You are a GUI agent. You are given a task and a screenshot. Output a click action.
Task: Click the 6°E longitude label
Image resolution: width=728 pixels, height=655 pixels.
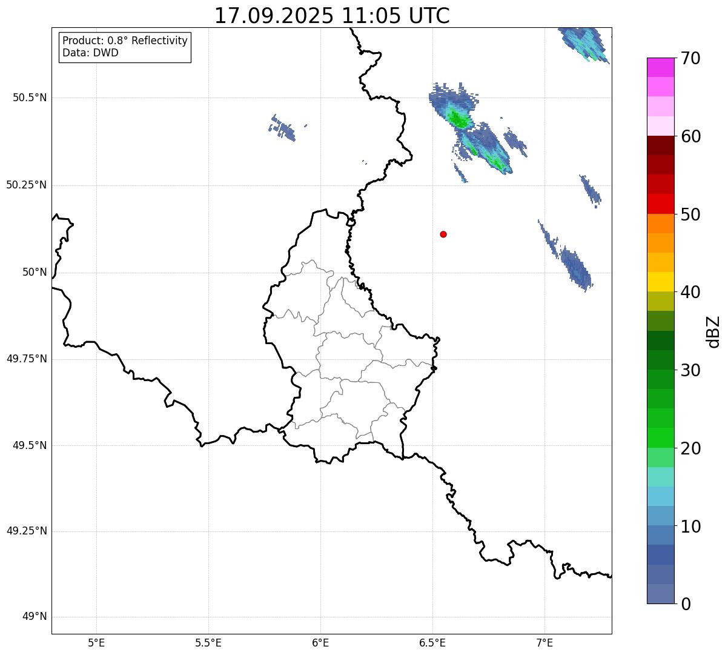tap(320, 642)
